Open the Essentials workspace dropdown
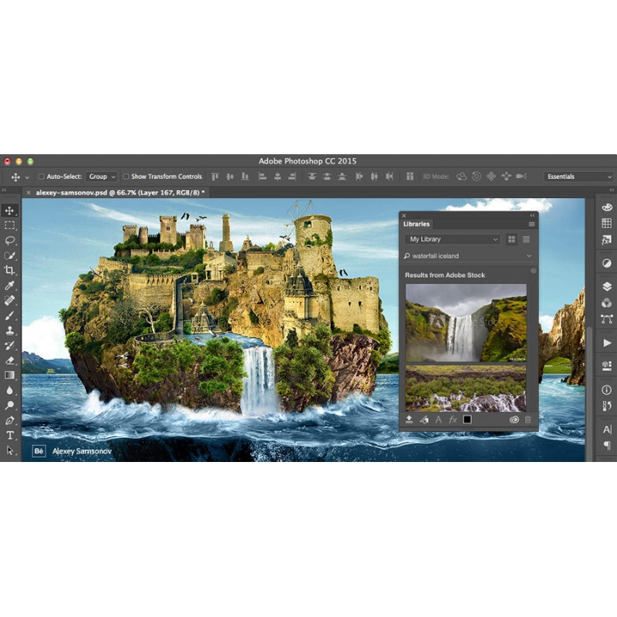 (579, 177)
